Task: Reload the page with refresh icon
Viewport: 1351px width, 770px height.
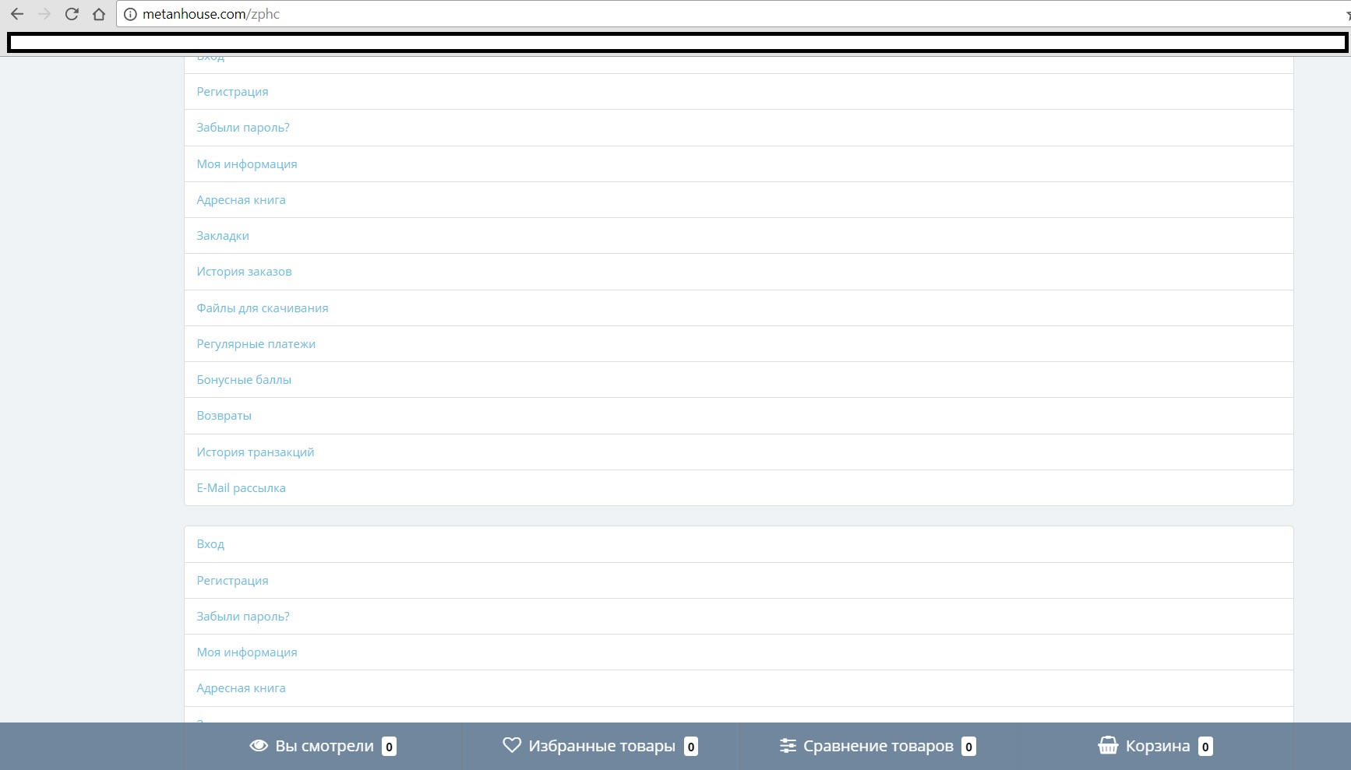Action: coord(72,14)
